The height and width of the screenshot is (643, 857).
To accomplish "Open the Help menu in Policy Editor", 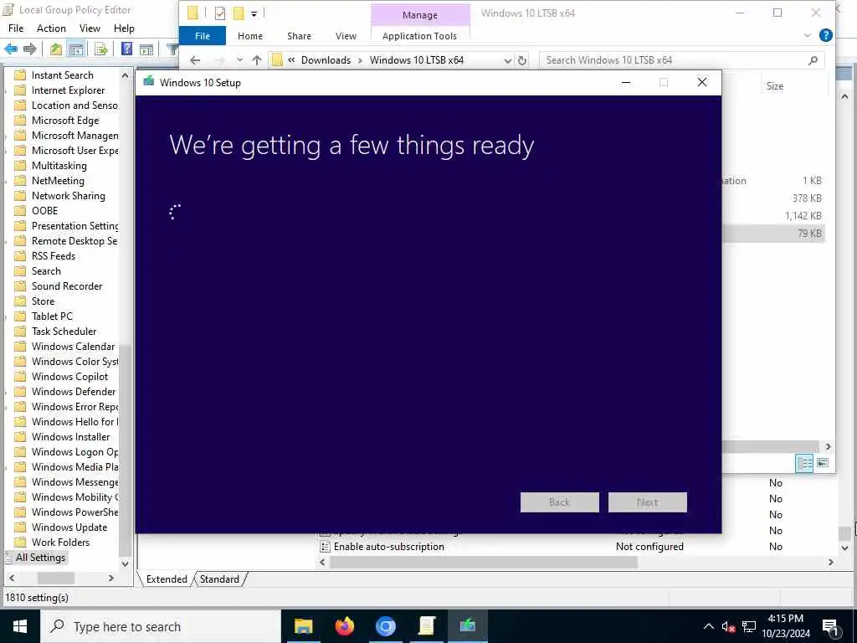I will pyautogui.click(x=124, y=28).
